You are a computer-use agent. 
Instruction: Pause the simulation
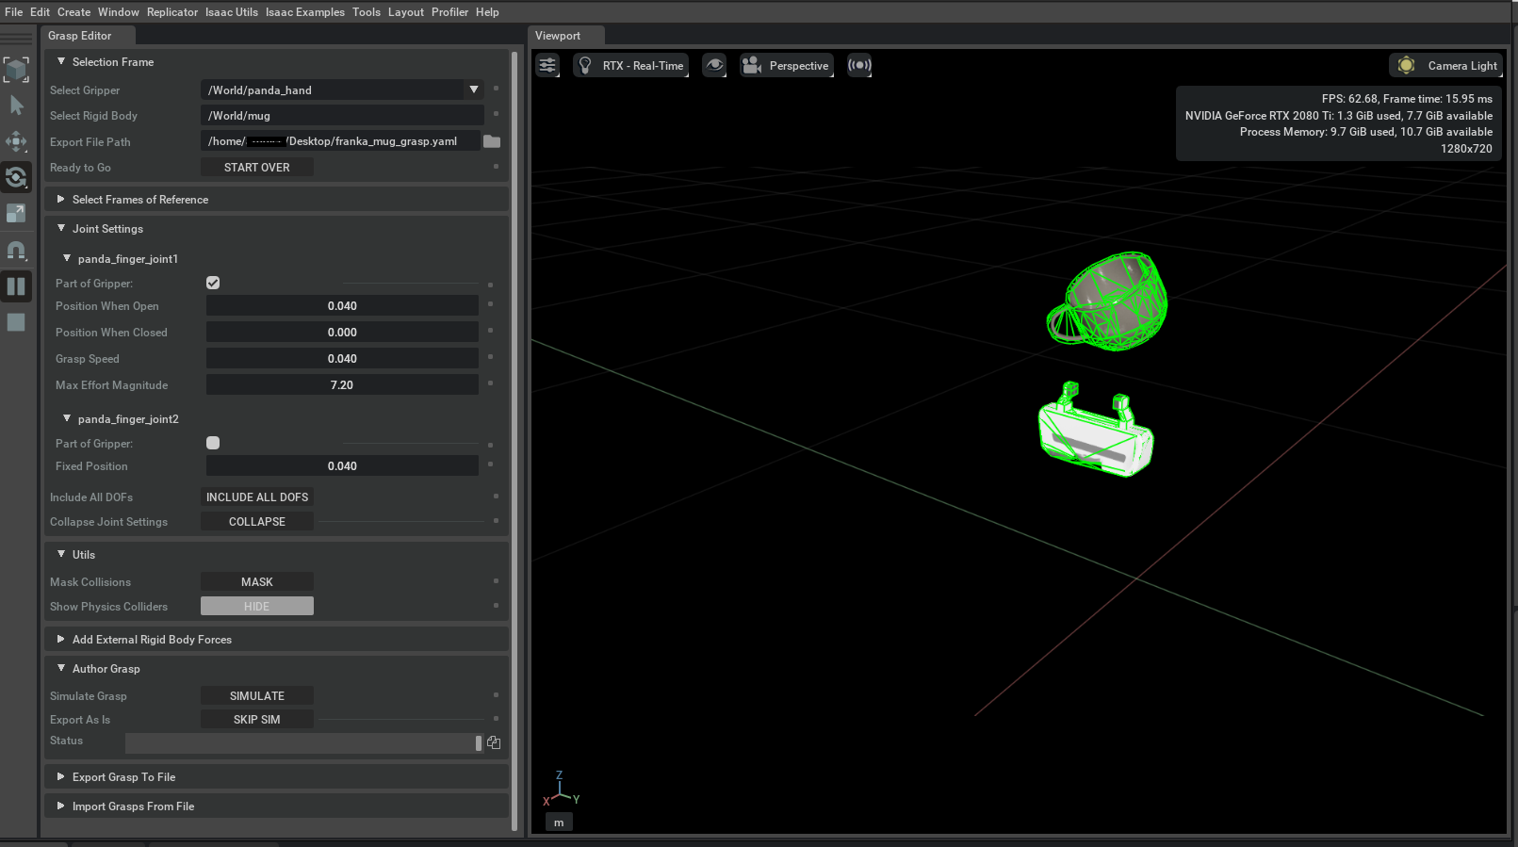pyautogui.click(x=16, y=286)
